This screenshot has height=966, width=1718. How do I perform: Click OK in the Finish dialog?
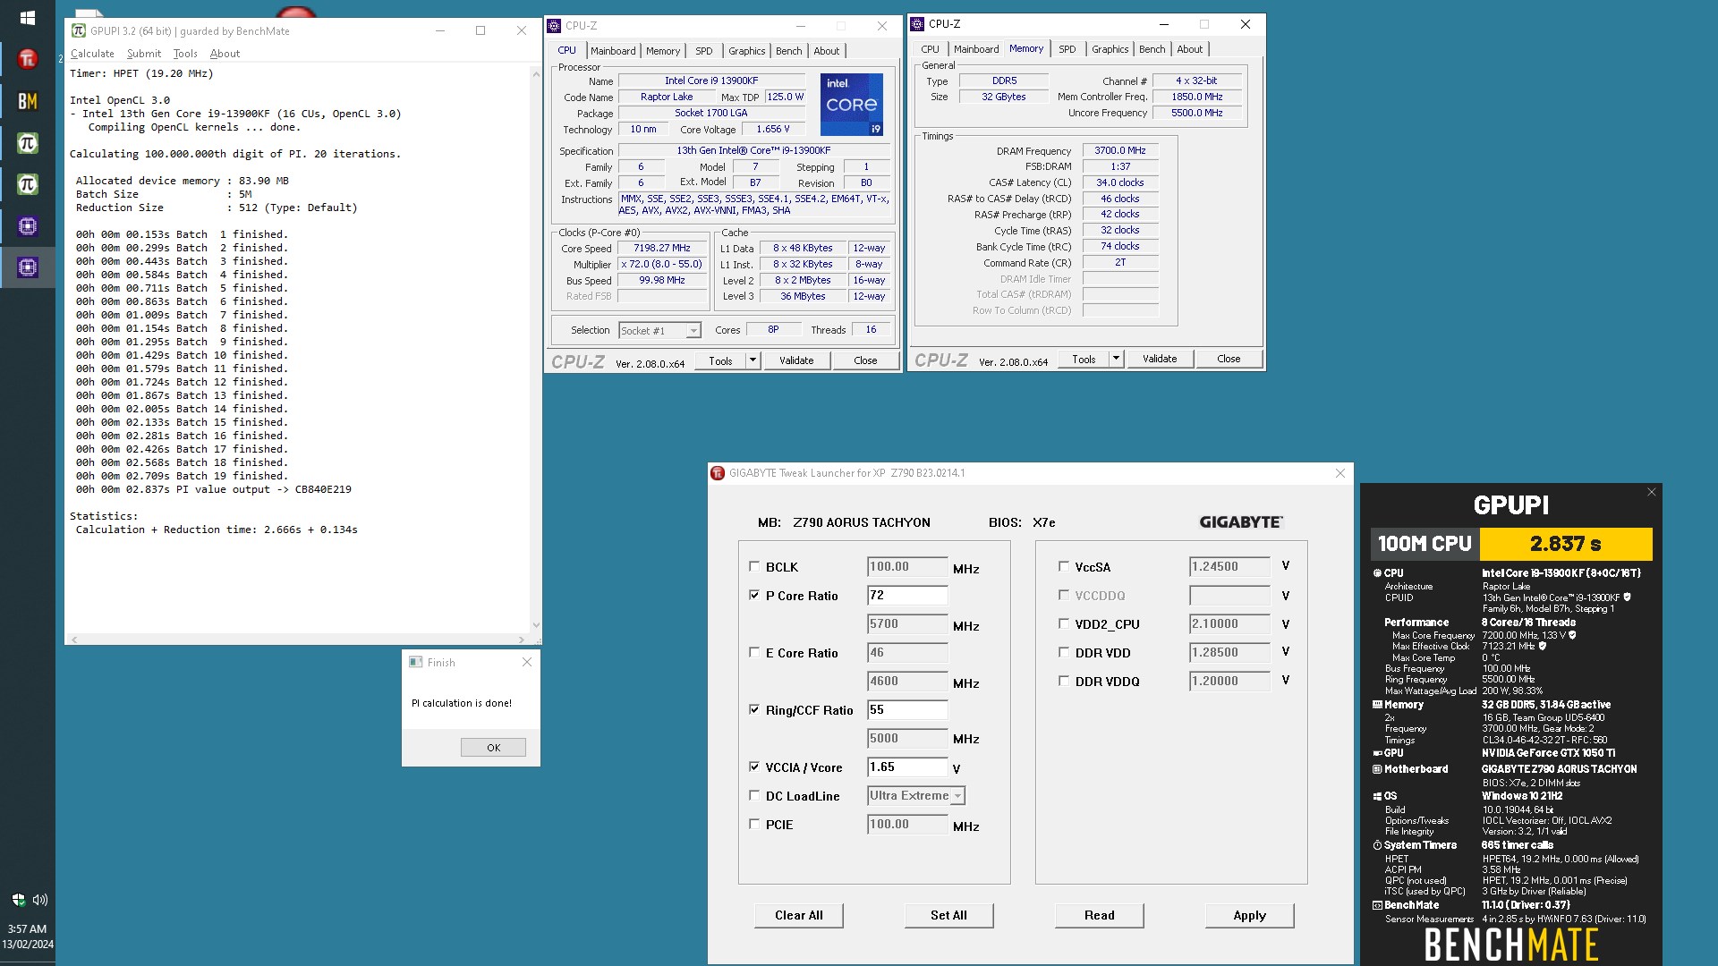point(493,748)
